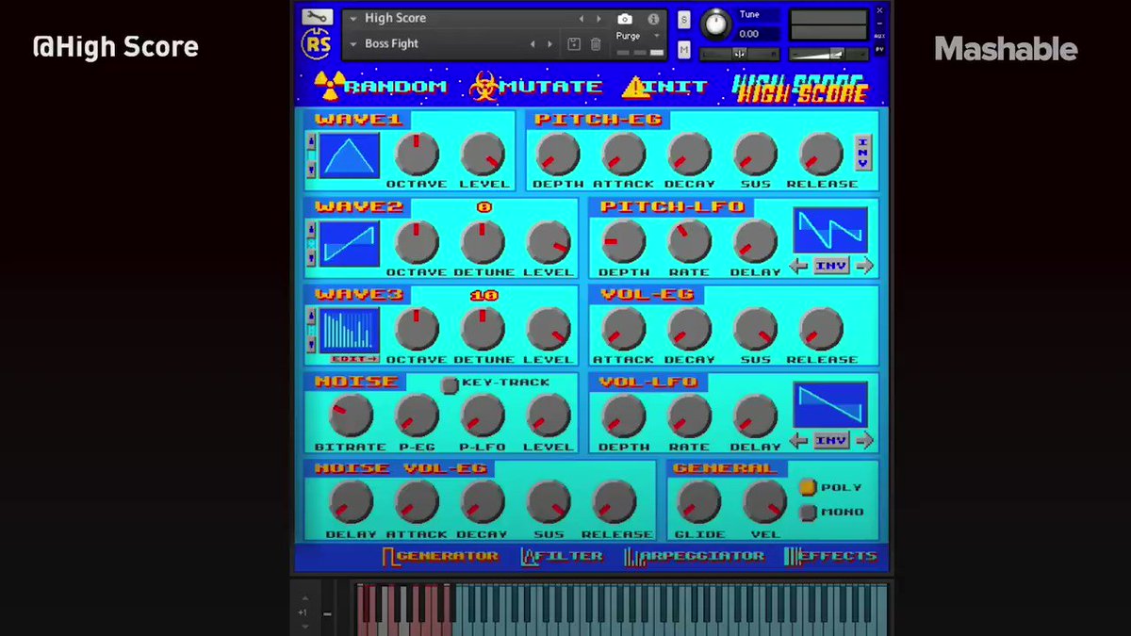Click the High Score logo

[x=800, y=88]
